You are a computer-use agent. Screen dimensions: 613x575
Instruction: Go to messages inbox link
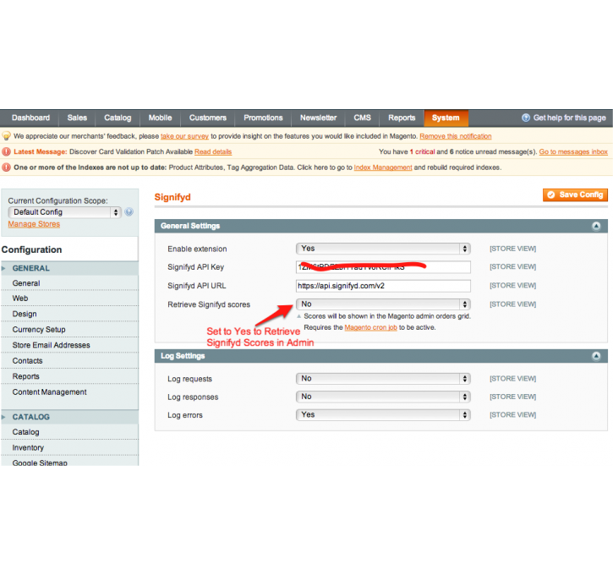coord(573,151)
